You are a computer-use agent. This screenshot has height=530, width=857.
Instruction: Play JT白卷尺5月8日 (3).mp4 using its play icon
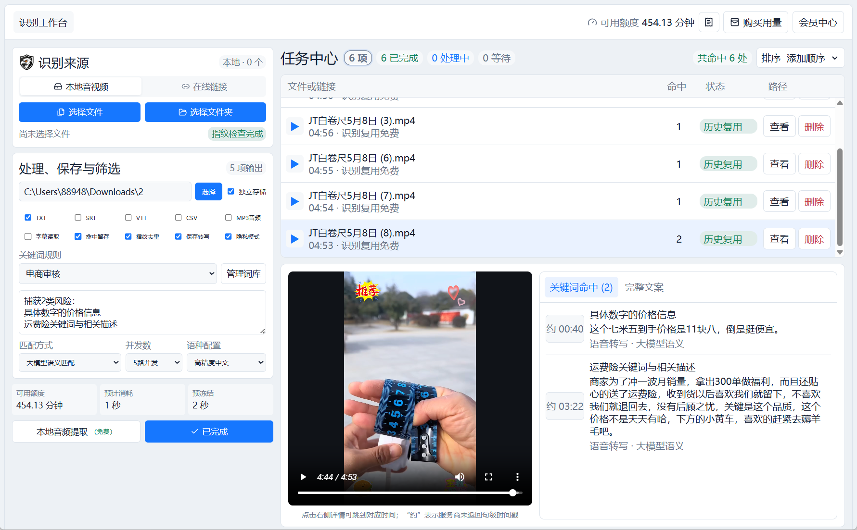coord(294,127)
